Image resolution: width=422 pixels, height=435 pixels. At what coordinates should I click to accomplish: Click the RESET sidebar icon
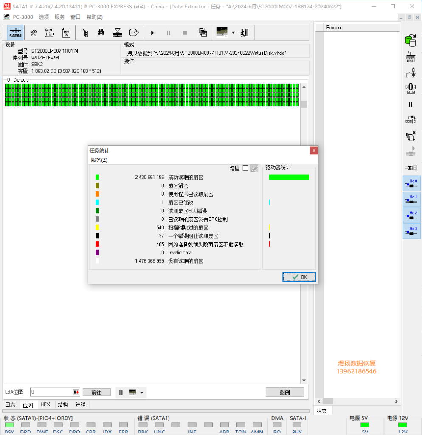(411, 57)
